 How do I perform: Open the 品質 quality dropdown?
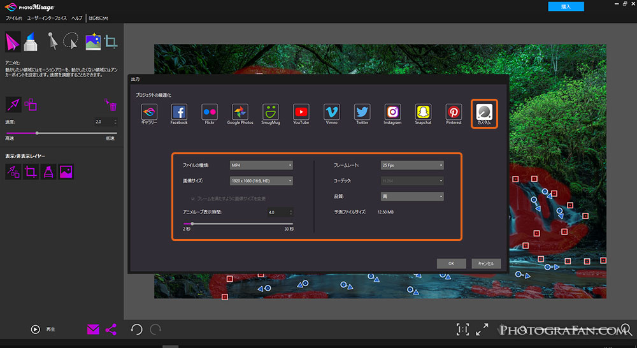click(412, 196)
